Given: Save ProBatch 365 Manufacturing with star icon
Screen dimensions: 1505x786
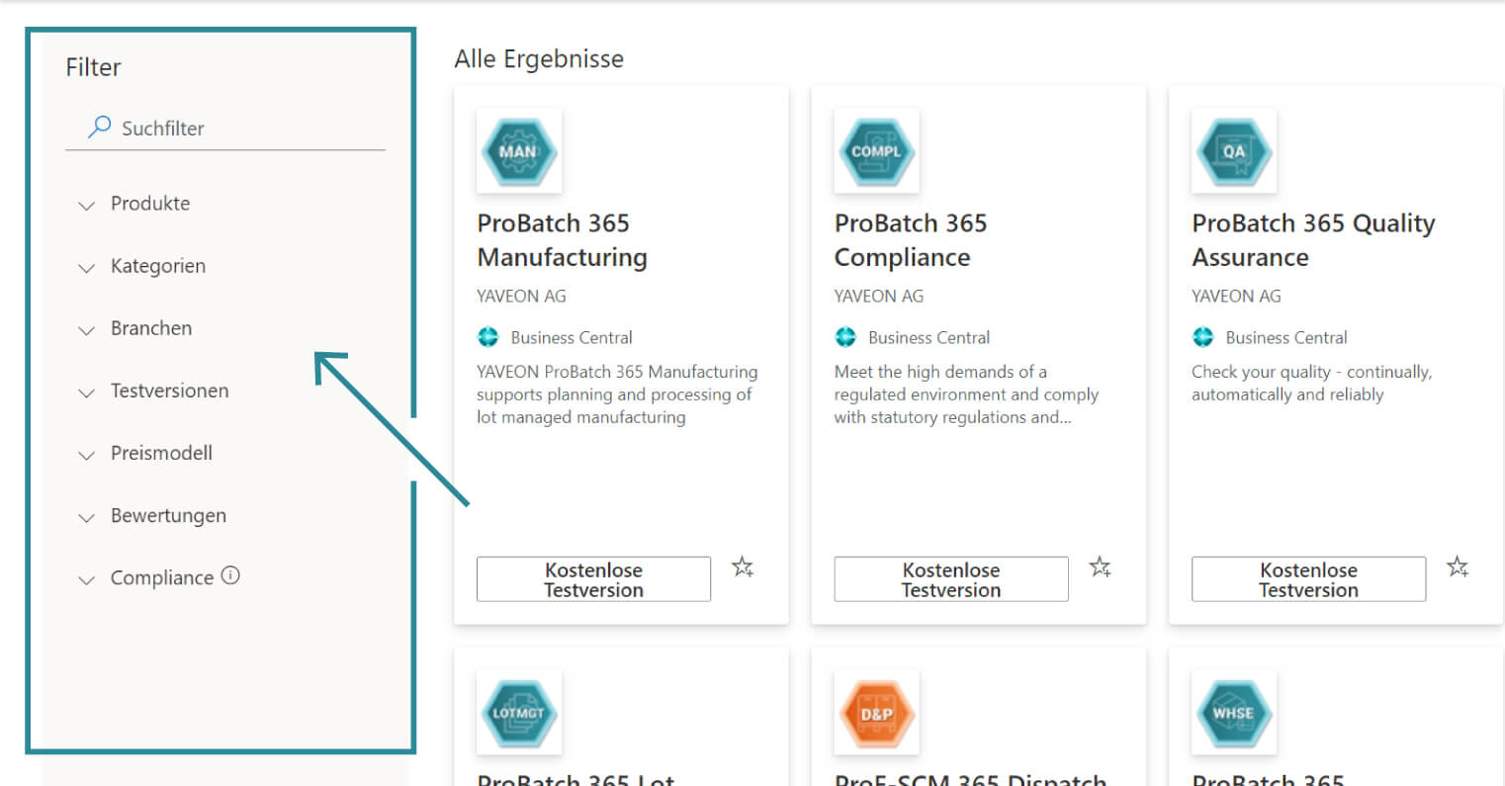Looking at the screenshot, I should pyautogui.click(x=743, y=568).
